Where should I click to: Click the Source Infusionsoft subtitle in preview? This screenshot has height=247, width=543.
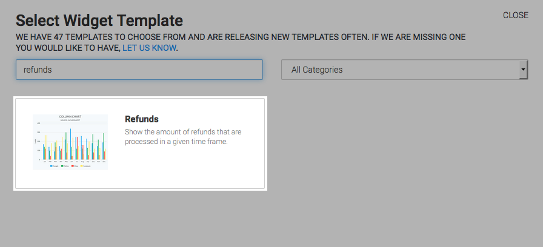point(70,120)
